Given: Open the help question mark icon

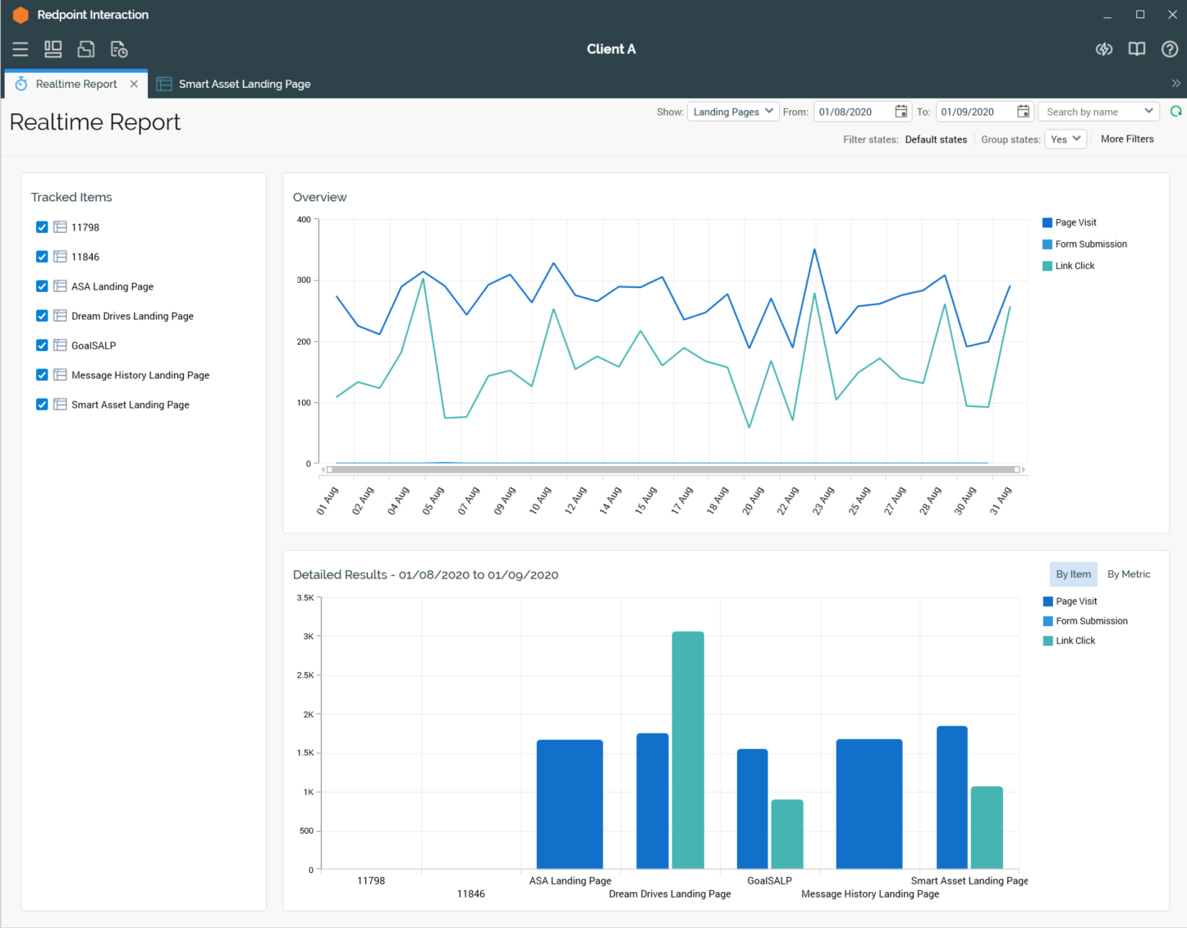Looking at the screenshot, I should [1170, 49].
